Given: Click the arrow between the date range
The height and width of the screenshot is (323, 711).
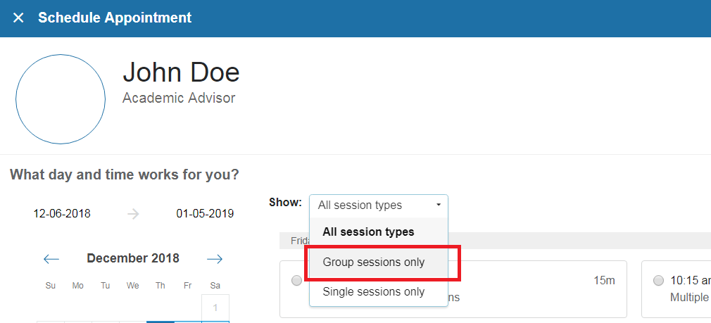Looking at the screenshot, I should [134, 214].
